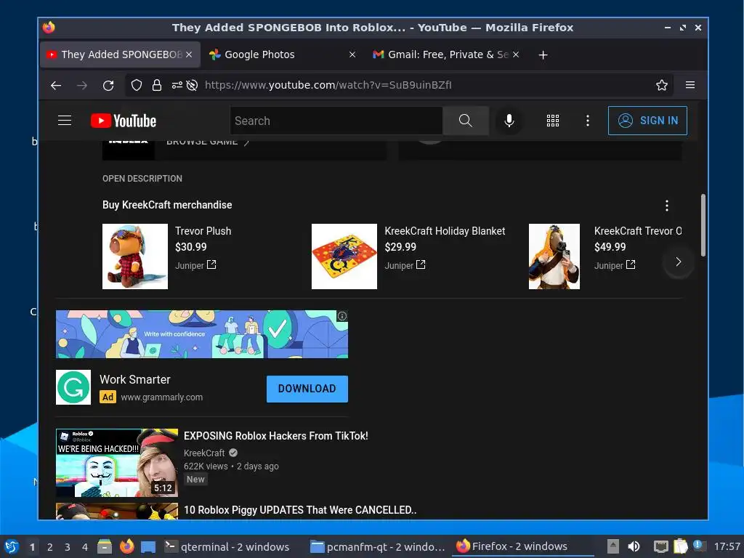The width and height of the screenshot is (744, 558).
Task: Open network tray icon
Action: click(x=660, y=546)
